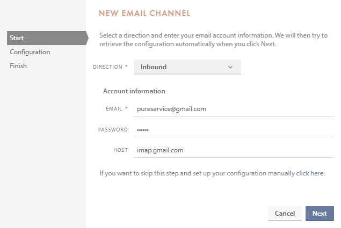Viewport: 341px width, 228px height.
Task: Click the PASSWORD field label
Action: [113, 130]
